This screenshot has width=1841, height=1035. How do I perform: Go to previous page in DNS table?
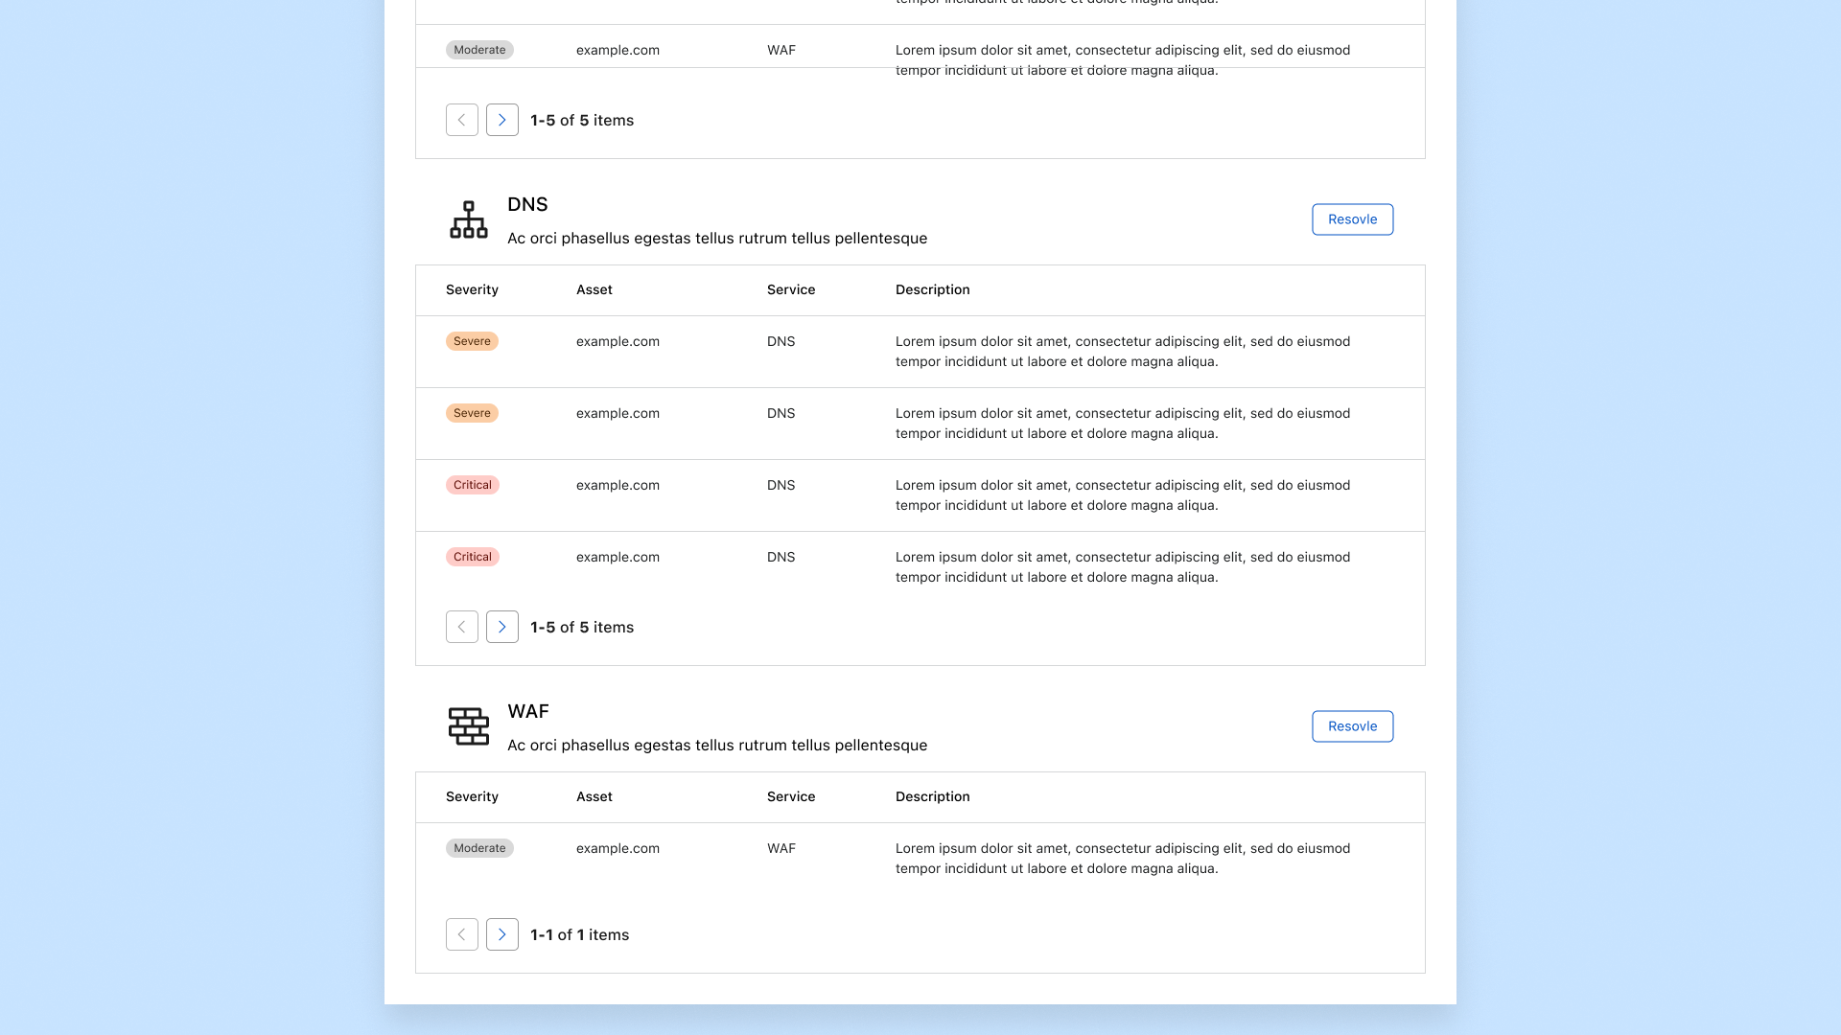461,627
